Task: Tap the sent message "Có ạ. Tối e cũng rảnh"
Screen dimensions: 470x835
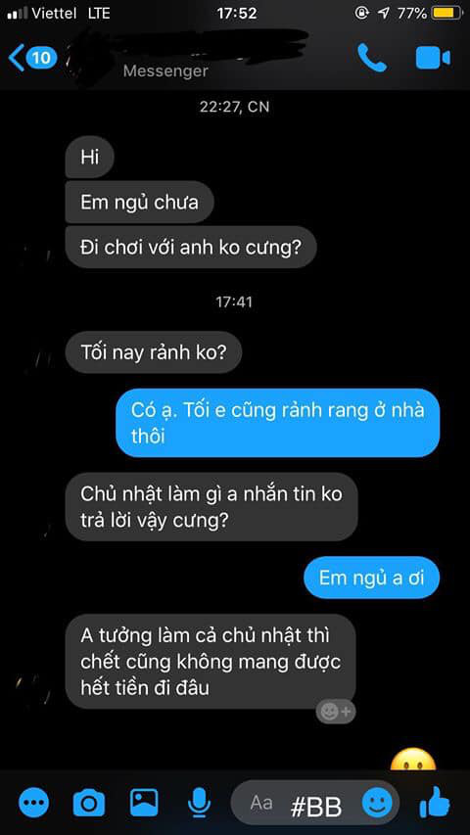Action: point(278,423)
